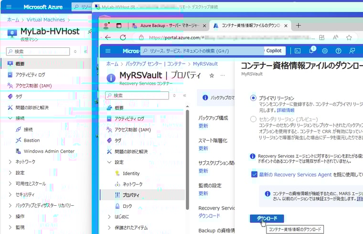Close container credentials download tab
The height and width of the screenshot is (234, 363).
(286, 26)
